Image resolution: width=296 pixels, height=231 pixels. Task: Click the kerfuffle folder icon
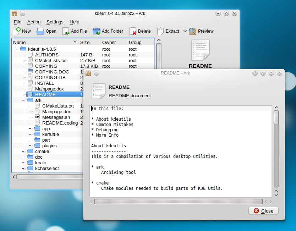[37, 134]
